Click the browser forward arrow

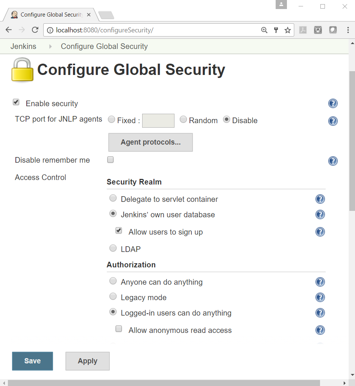(x=22, y=30)
